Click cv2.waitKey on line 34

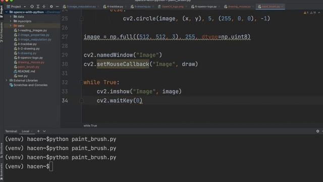click(x=115, y=101)
